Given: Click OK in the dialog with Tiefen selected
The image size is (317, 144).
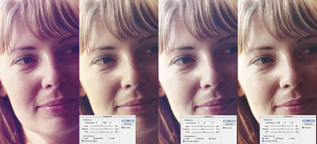Looking at the screenshot, I should coord(308,121).
